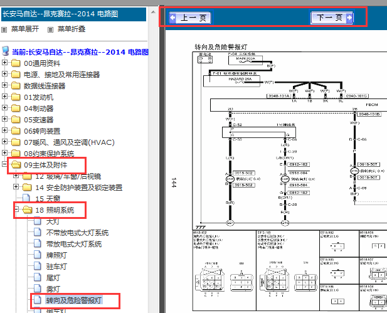Select 01发动机 in the tree
This screenshot has height=313, width=387.
38,97
